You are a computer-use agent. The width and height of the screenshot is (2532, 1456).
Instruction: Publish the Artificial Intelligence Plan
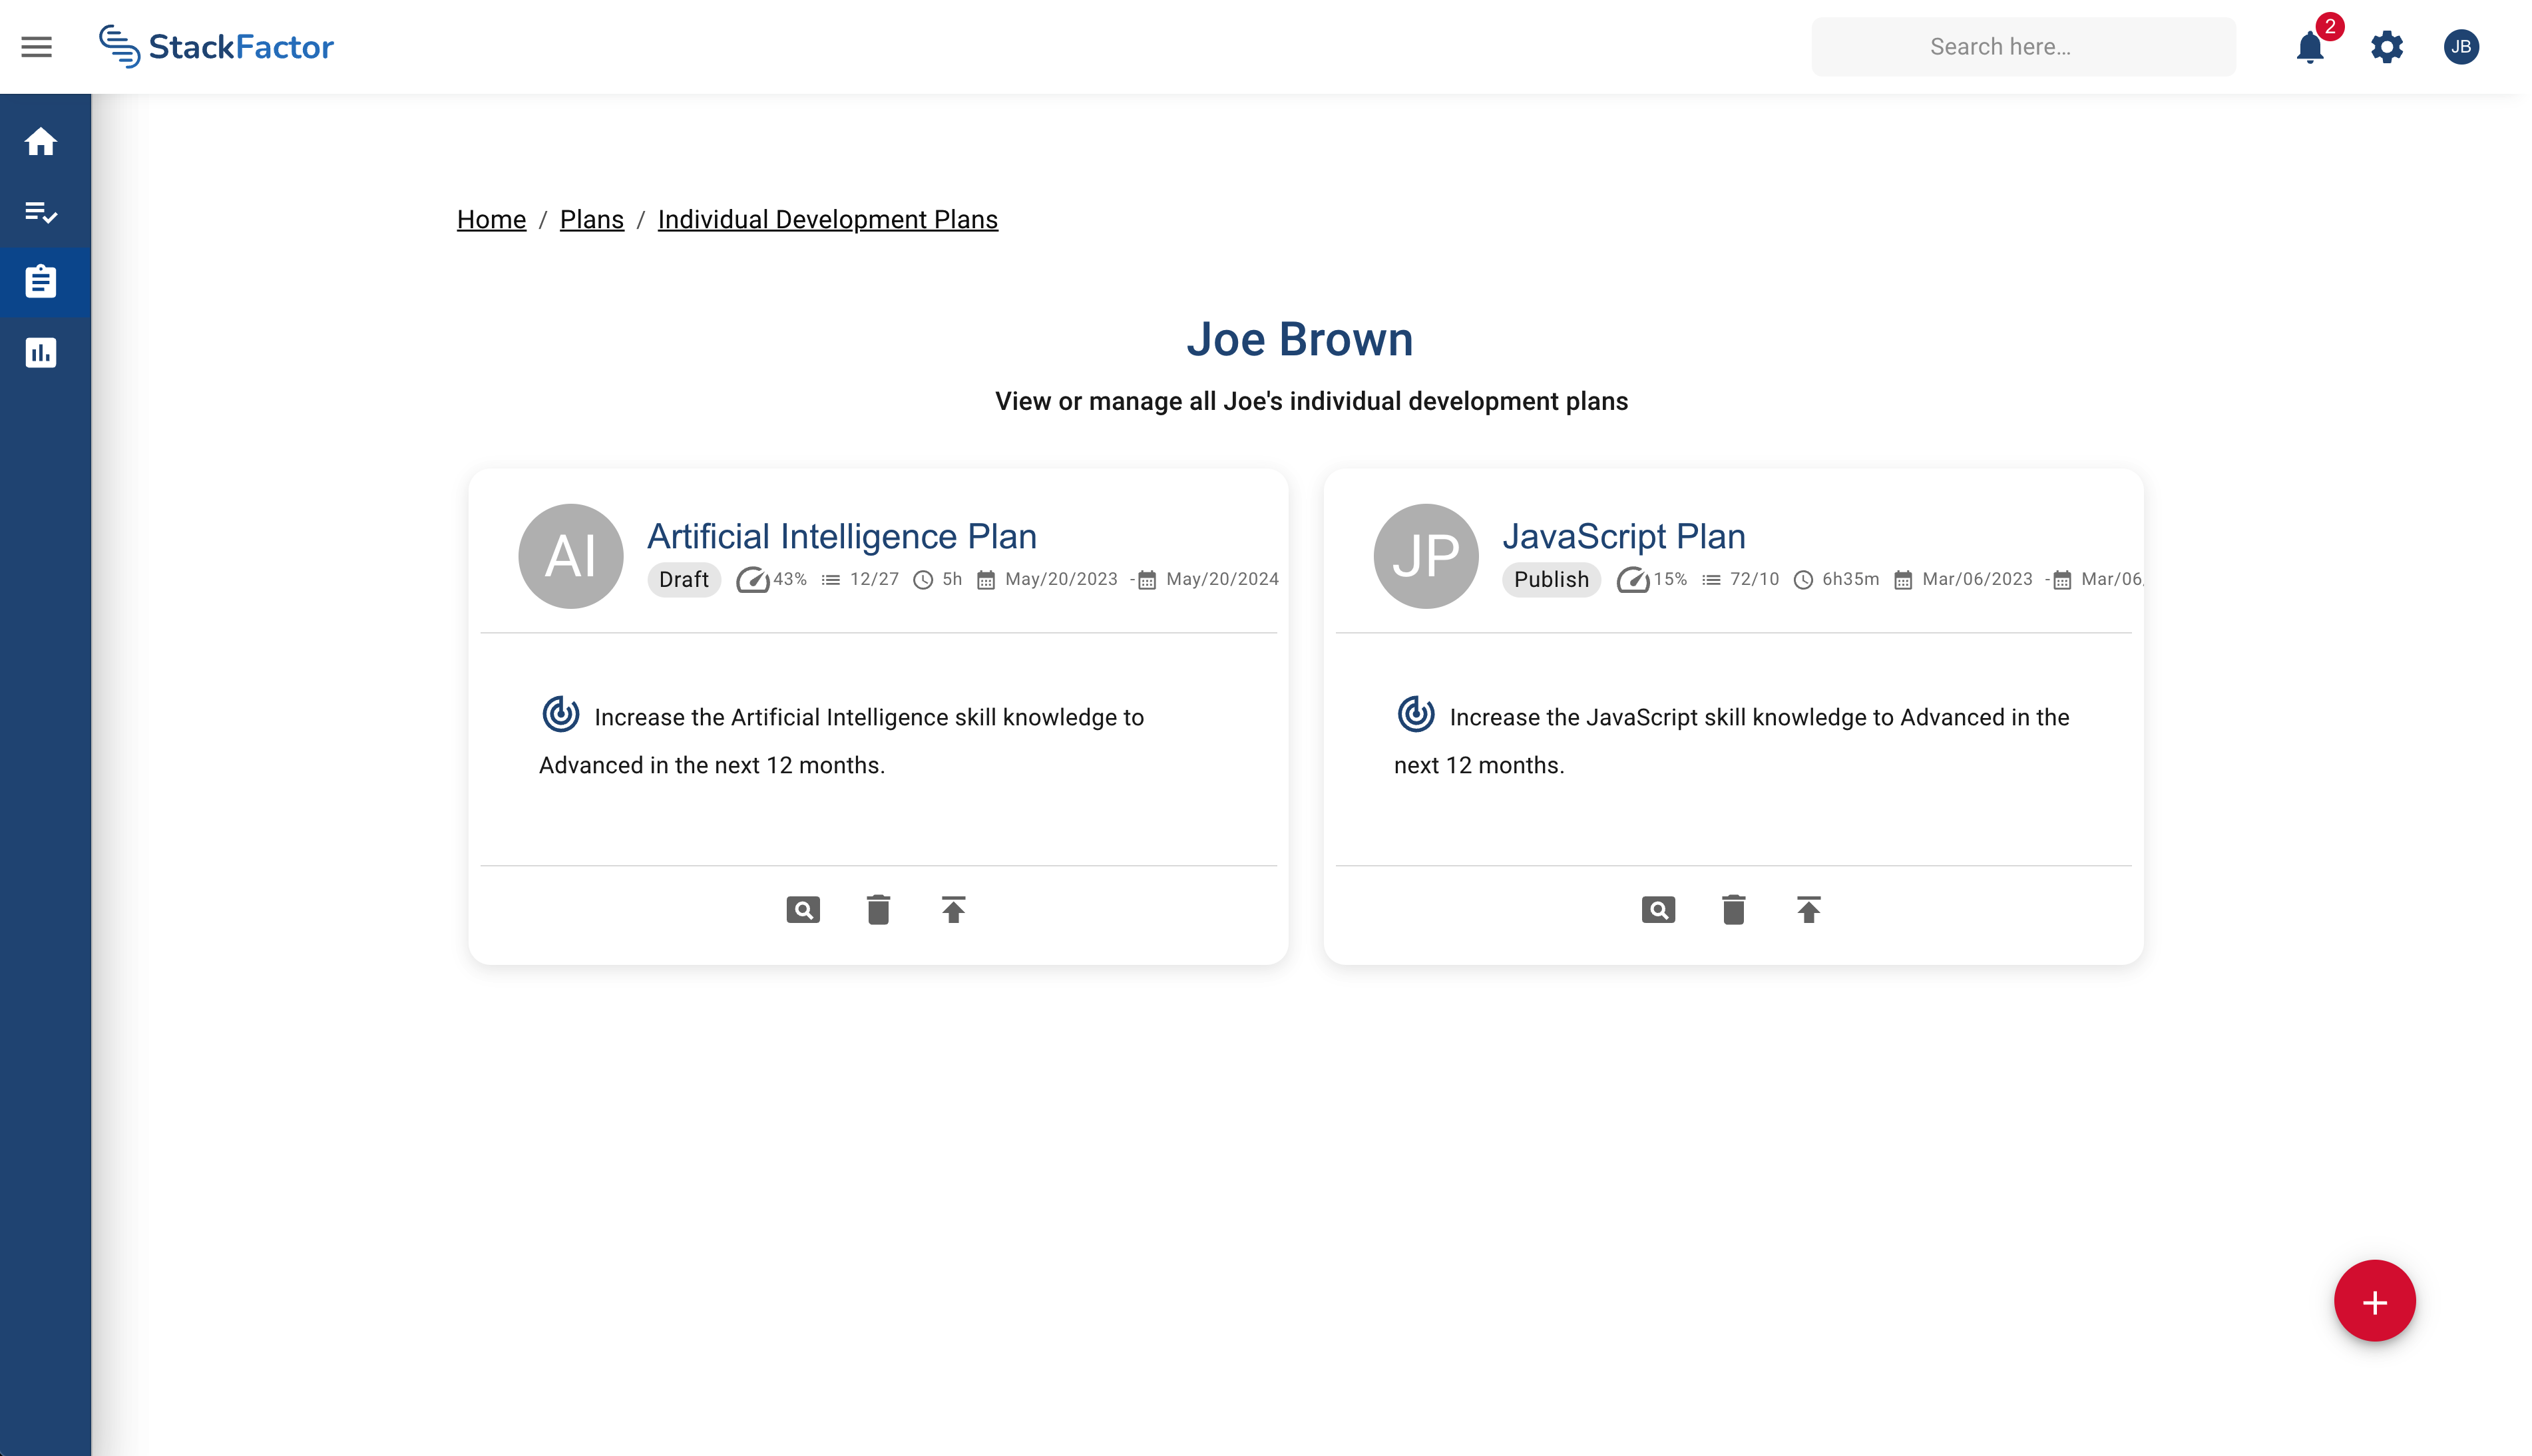point(953,909)
